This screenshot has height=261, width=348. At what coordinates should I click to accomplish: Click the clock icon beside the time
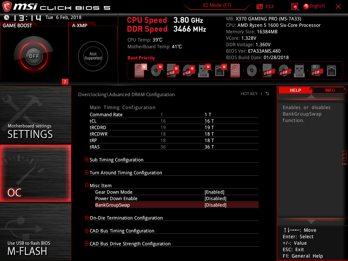click(7, 17)
